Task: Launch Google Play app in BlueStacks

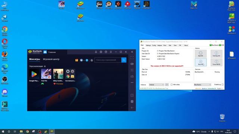Action: click(34, 74)
